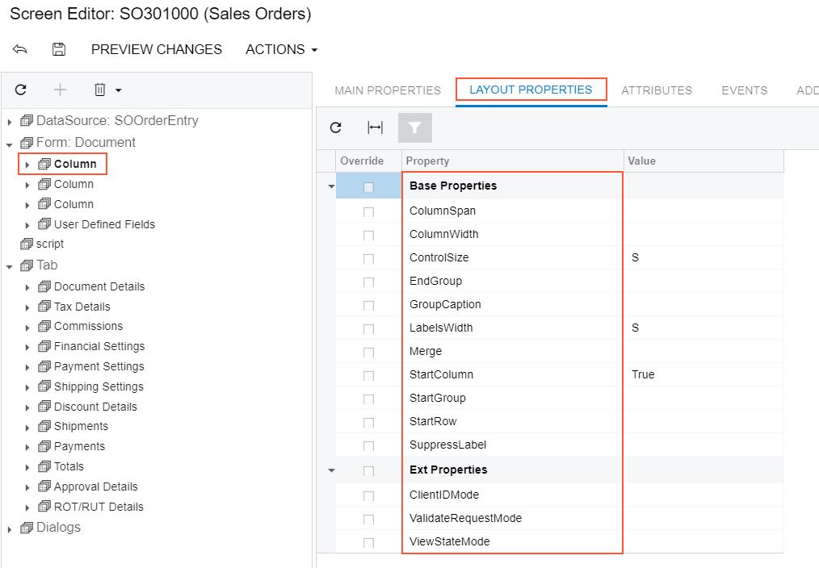Click the add control plus icon
Screen dimensions: 819x568
click(x=60, y=90)
